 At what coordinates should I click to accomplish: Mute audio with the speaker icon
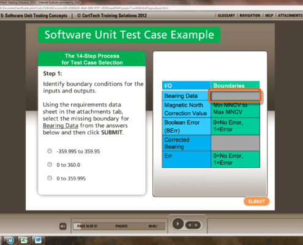(63, 226)
